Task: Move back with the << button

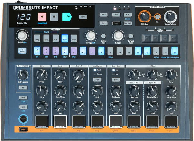Action: (x=116, y=15)
